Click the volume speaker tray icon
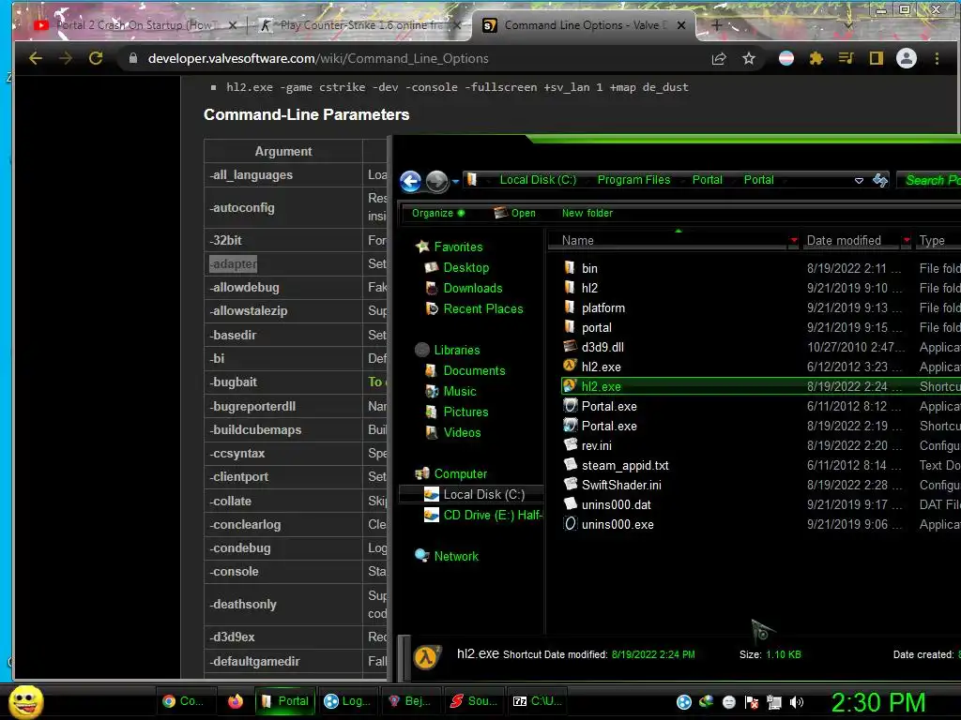The width and height of the screenshot is (961, 720). click(797, 702)
